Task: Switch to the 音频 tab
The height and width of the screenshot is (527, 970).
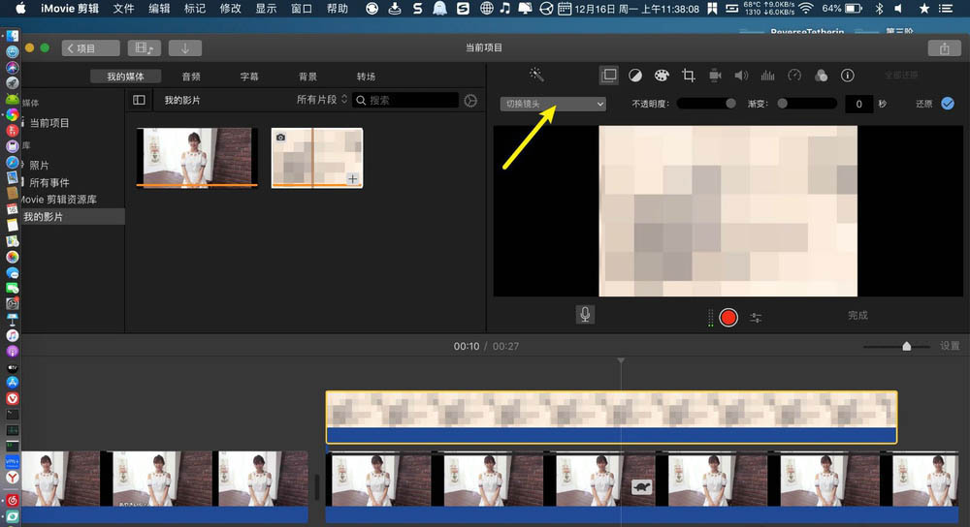Action: coord(191,76)
